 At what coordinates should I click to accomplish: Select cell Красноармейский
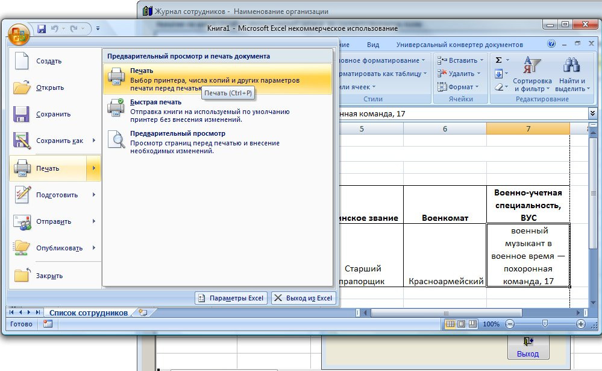click(x=445, y=255)
